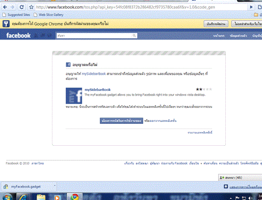Click the blue generate-code allow button
Screen dimensions: 262x200
(x=121, y=120)
